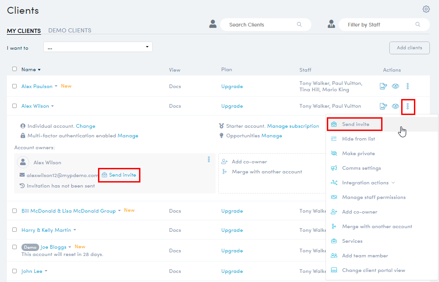The width and height of the screenshot is (439, 282).
Task: Click the edit note icon for Alex Wilson
Action: point(383,106)
